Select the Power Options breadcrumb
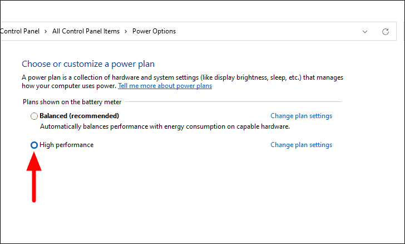 pos(154,31)
